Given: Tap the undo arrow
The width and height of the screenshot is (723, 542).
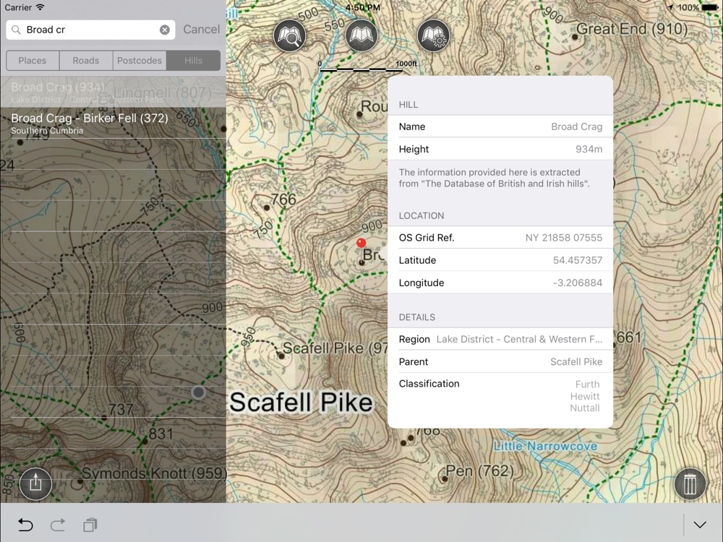Looking at the screenshot, I should point(25,525).
